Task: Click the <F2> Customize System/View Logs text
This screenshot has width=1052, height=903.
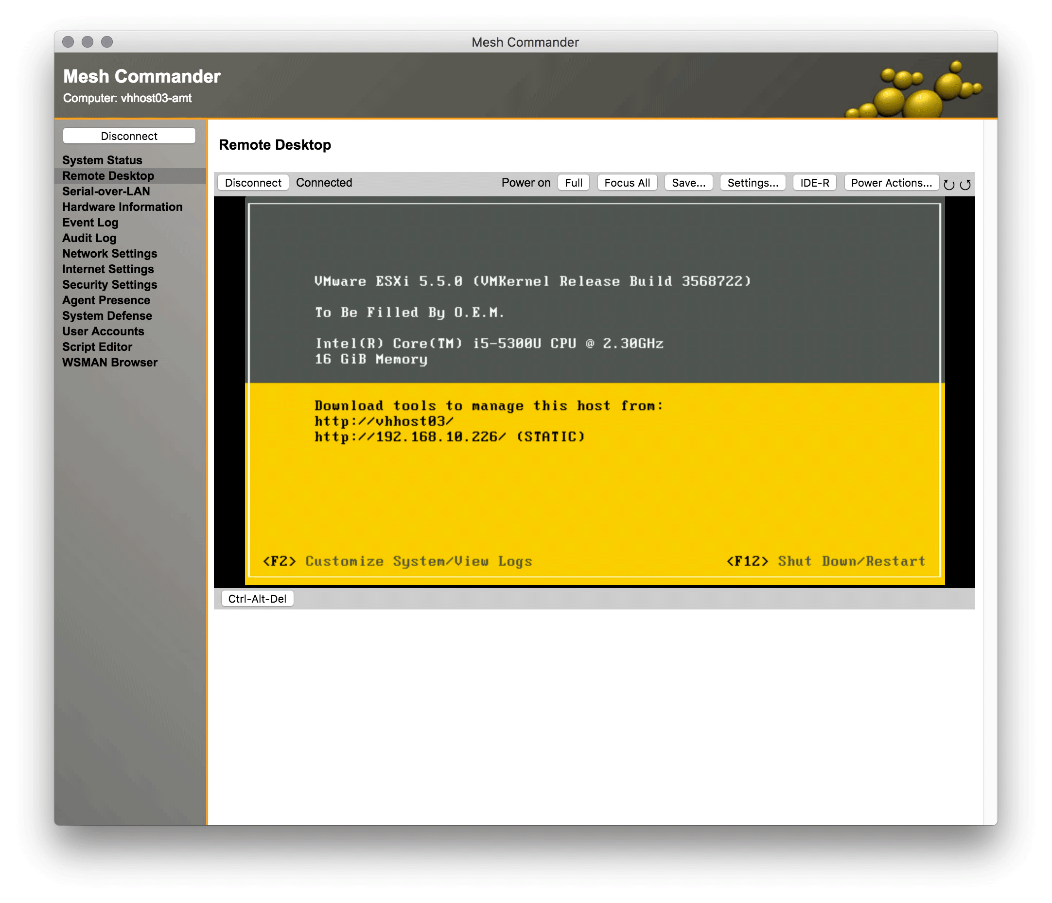Action: 398,561
